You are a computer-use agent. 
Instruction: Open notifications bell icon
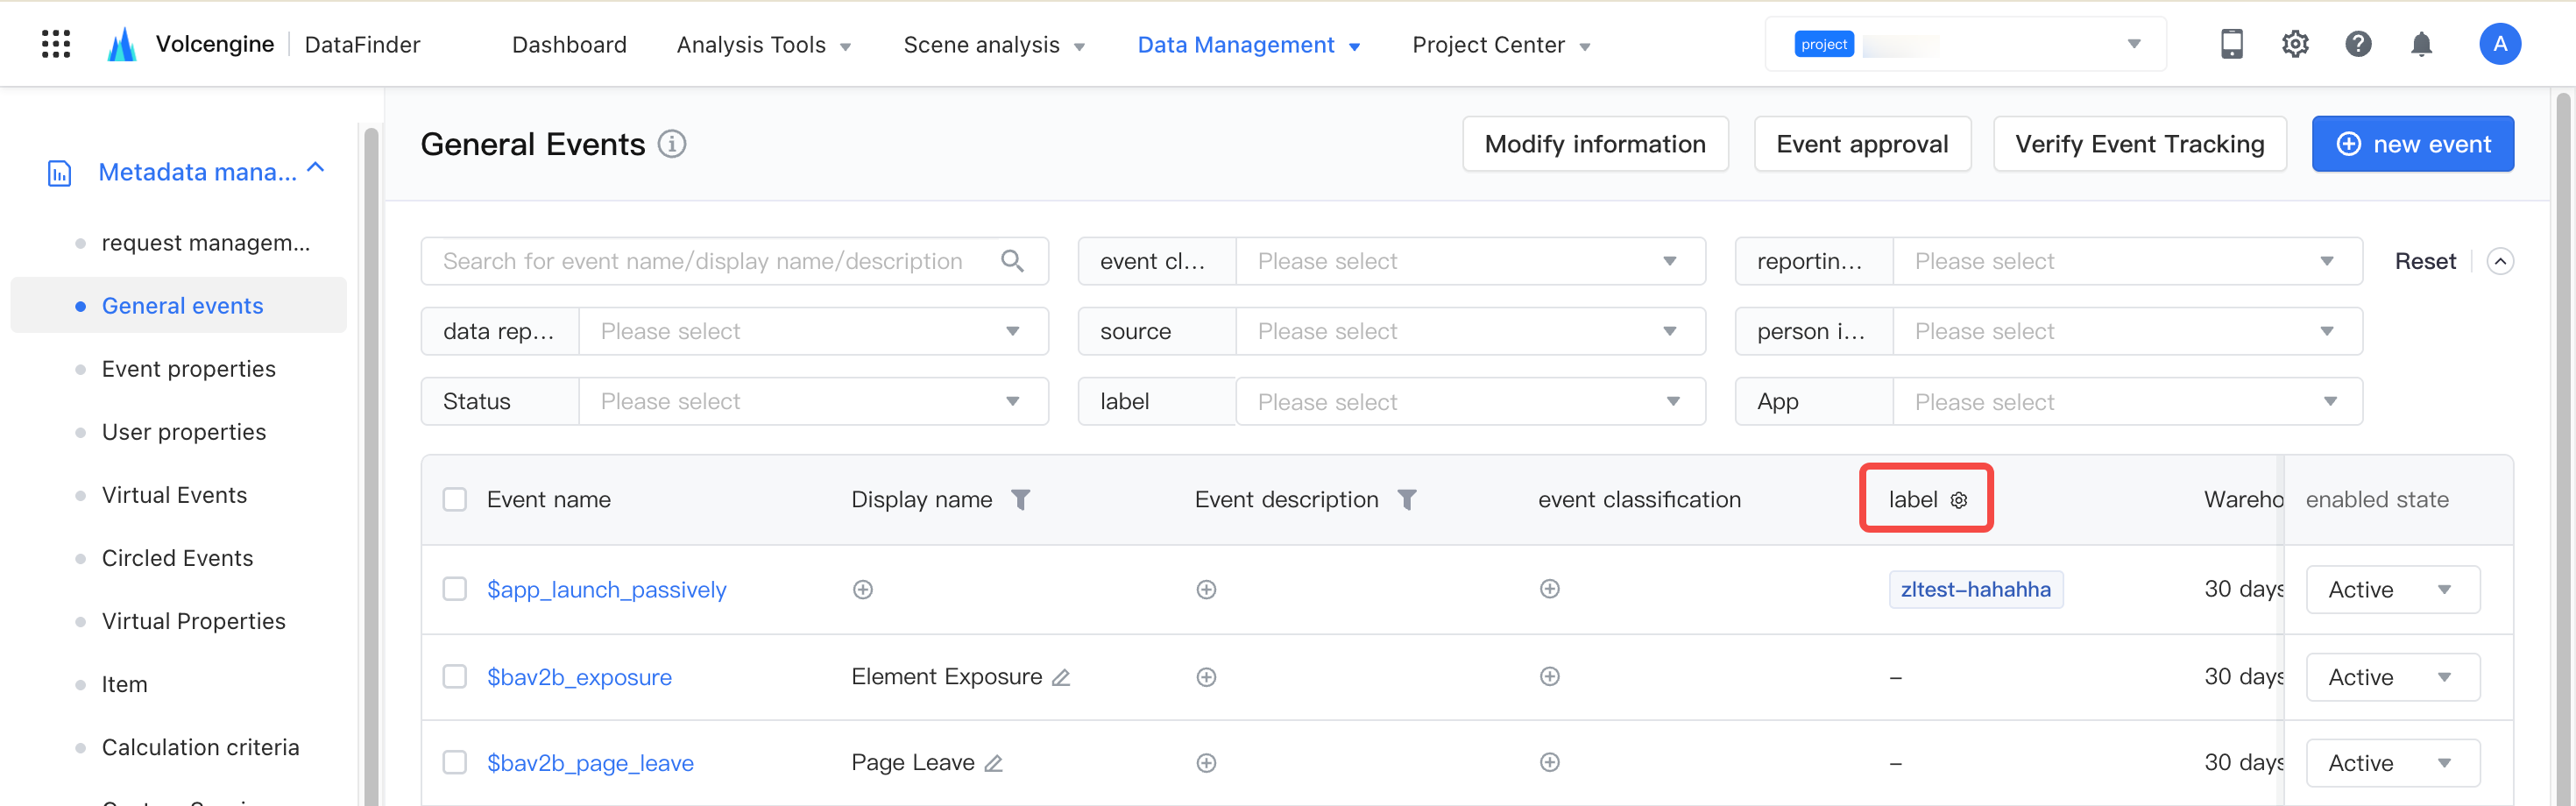(2421, 44)
